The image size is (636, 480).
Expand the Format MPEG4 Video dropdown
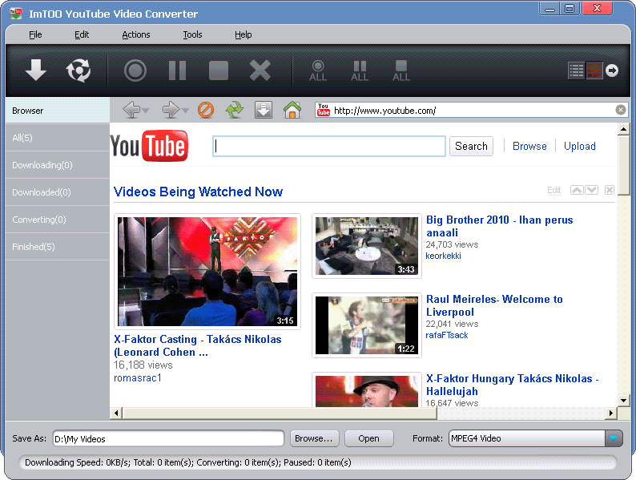(614, 438)
